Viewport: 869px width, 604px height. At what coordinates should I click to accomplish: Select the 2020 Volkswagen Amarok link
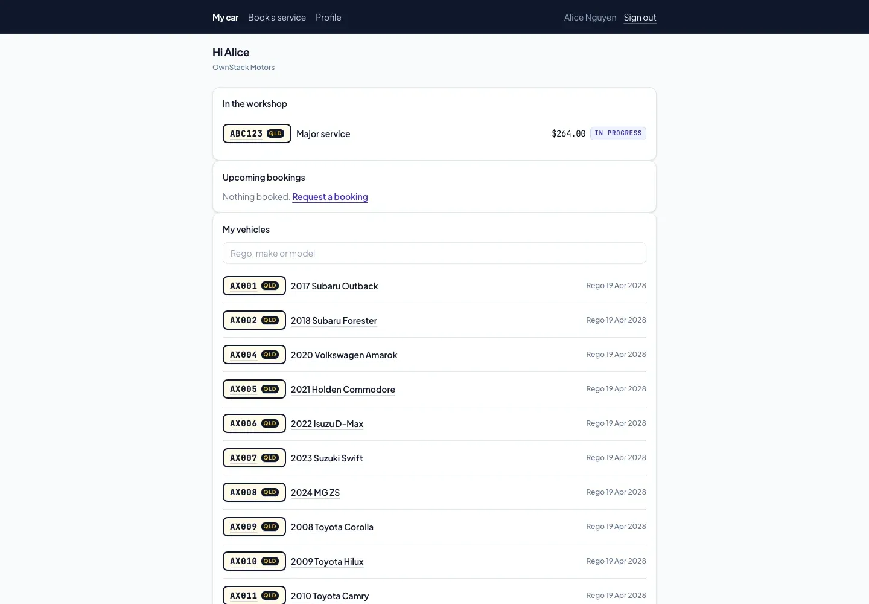[344, 355]
